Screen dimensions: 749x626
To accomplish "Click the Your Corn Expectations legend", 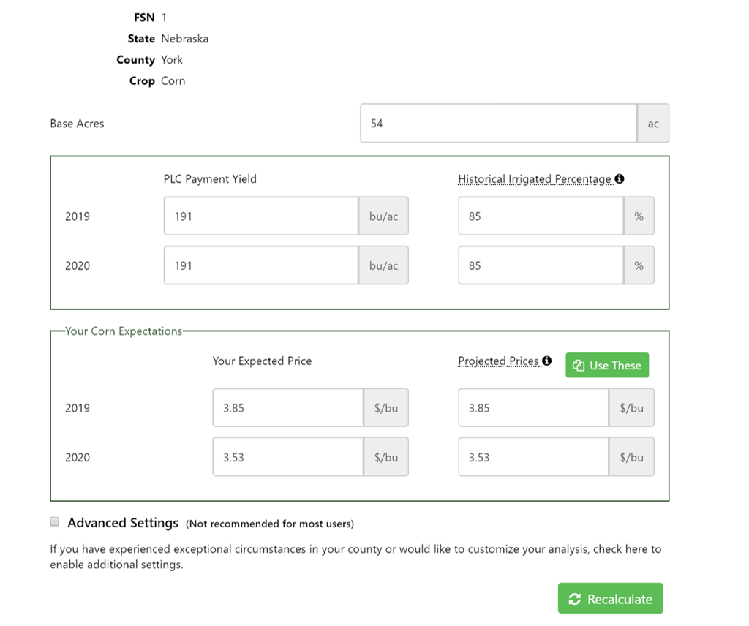I will coord(124,331).
